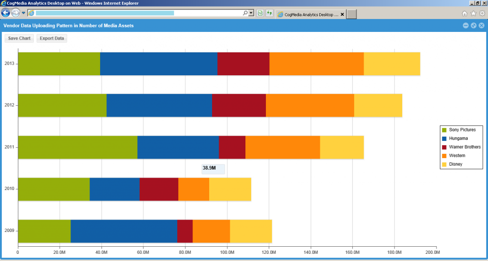Image resolution: width=488 pixels, height=261 pixels.
Task: Click the Save Chart button
Action: pyautogui.click(x=19, y=38)
